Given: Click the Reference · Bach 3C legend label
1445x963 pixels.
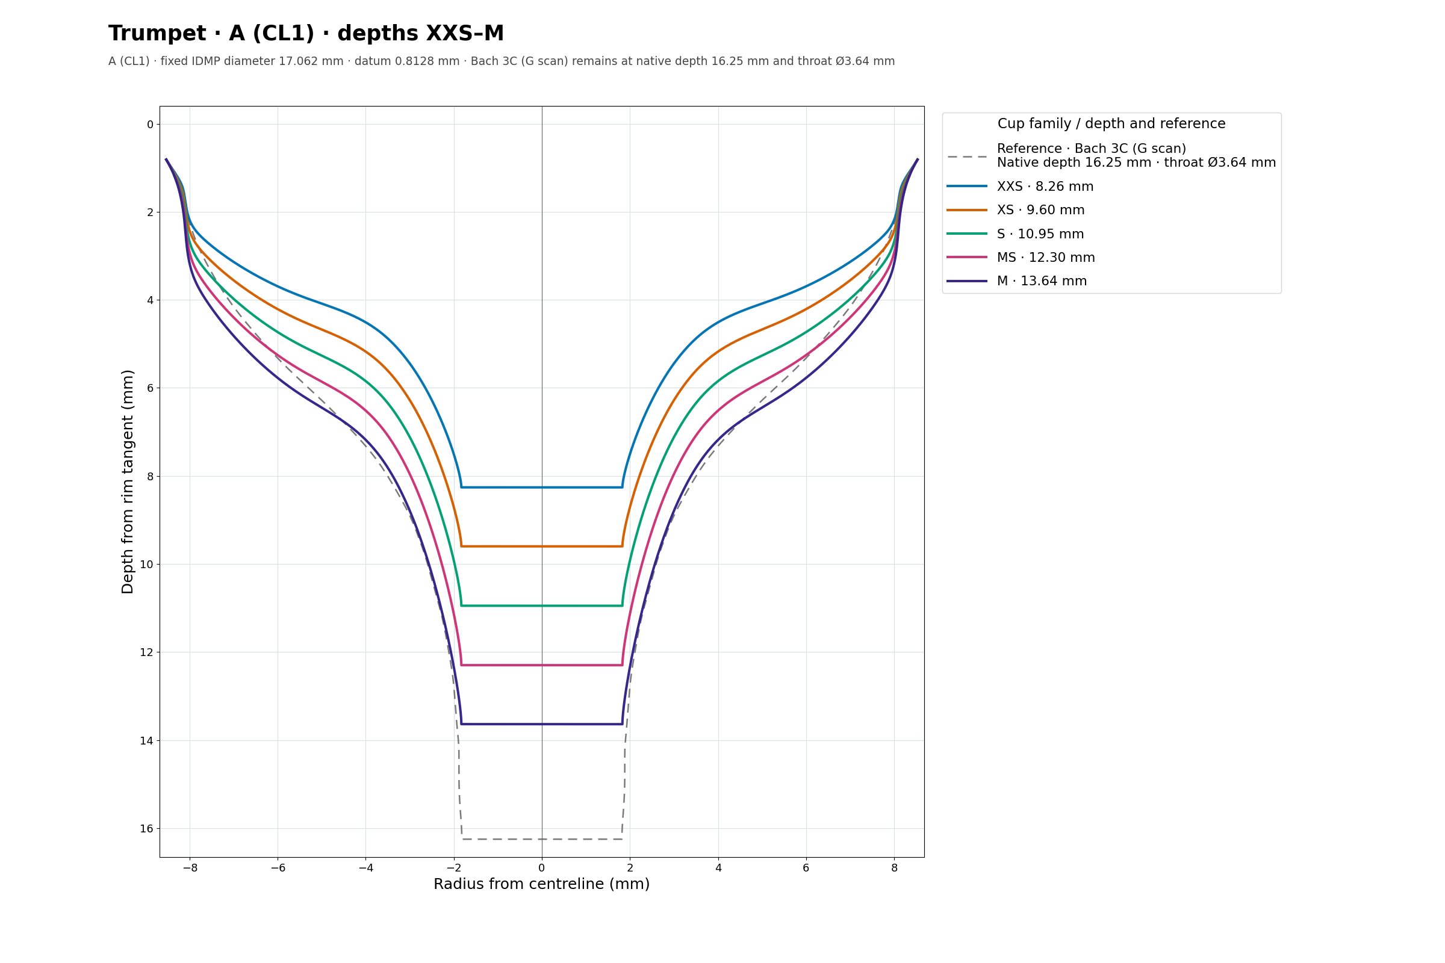Looking at the screenshot, I should (x=1136, y=156).
